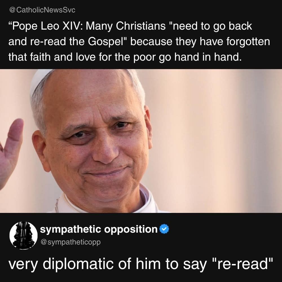Select the sympathetic opposition display name
The image size is (282, 282).
click(99, 229)
